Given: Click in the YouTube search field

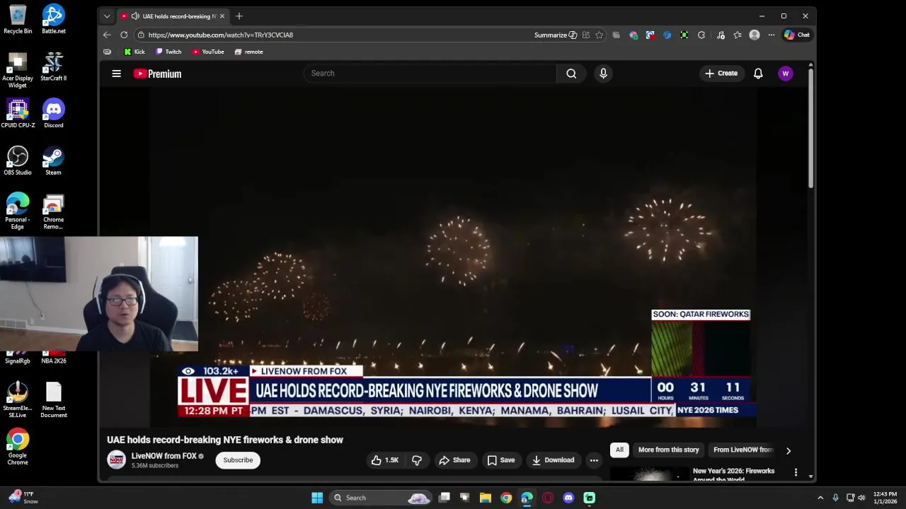Looking at the screenshot, I should coord(430,74).
